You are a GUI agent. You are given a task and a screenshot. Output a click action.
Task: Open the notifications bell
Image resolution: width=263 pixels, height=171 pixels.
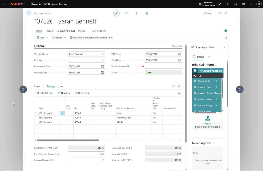pyautogui.click(x=236, y=4)
